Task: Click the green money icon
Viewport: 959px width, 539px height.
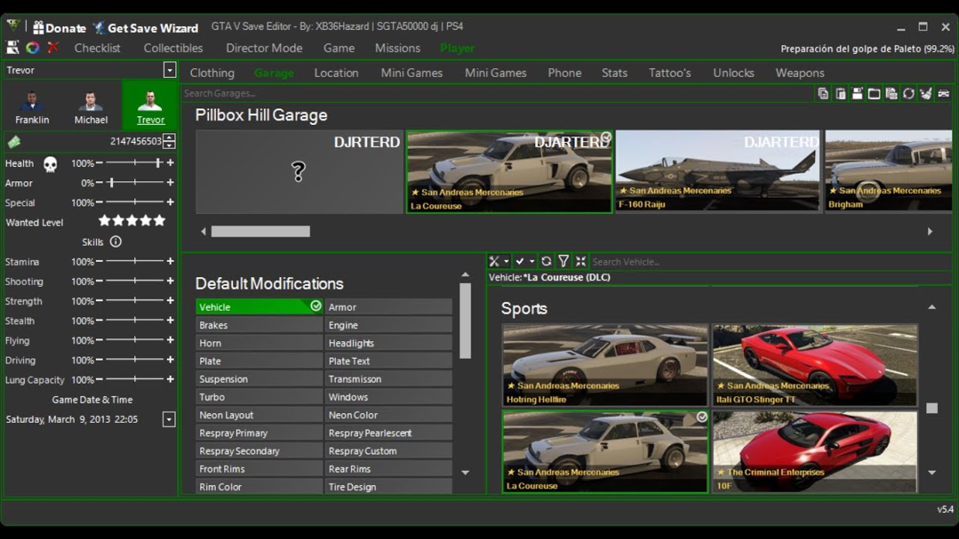Action: click(x=14, y=141)
